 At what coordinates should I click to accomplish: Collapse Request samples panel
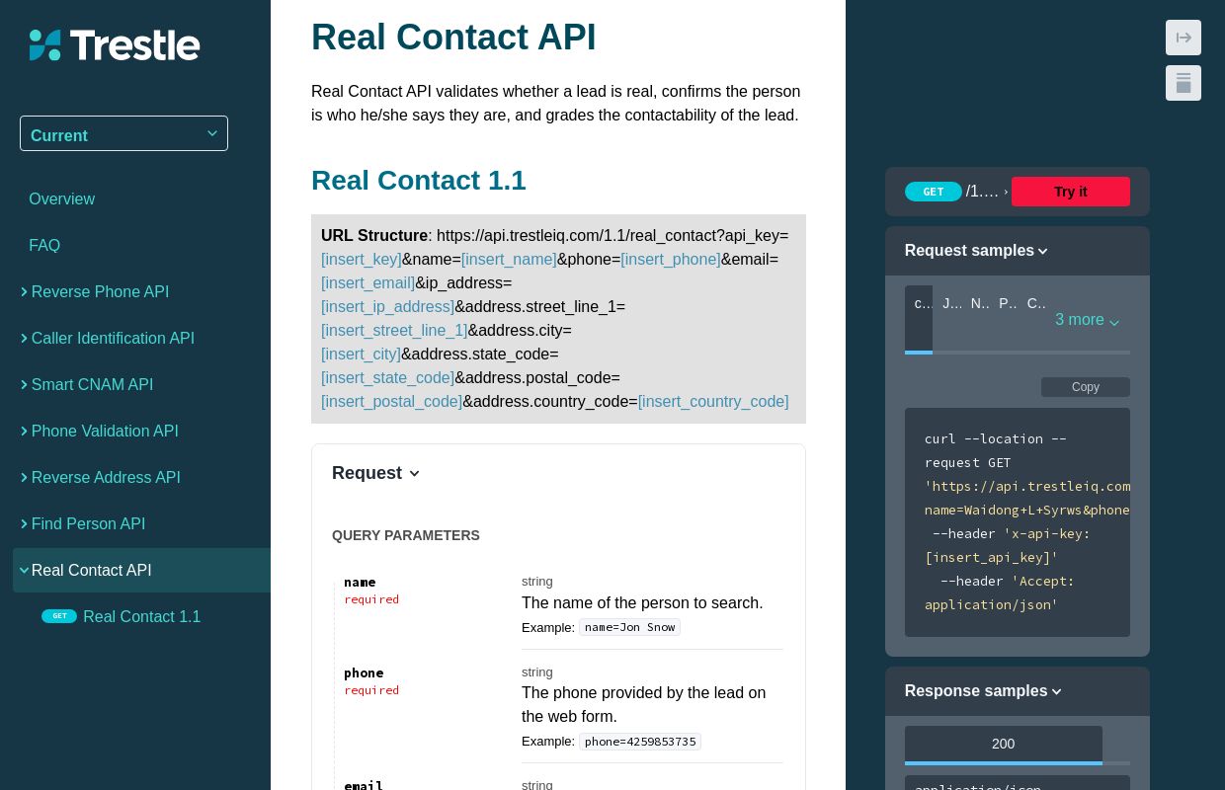point(976,251)
